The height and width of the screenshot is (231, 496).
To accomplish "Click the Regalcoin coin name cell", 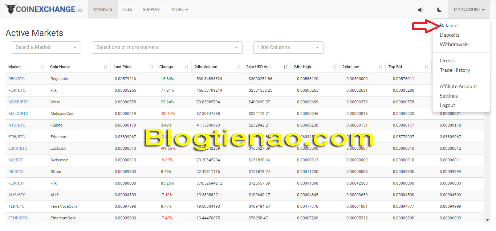I will pyautogui.click(x=59, y=79).
